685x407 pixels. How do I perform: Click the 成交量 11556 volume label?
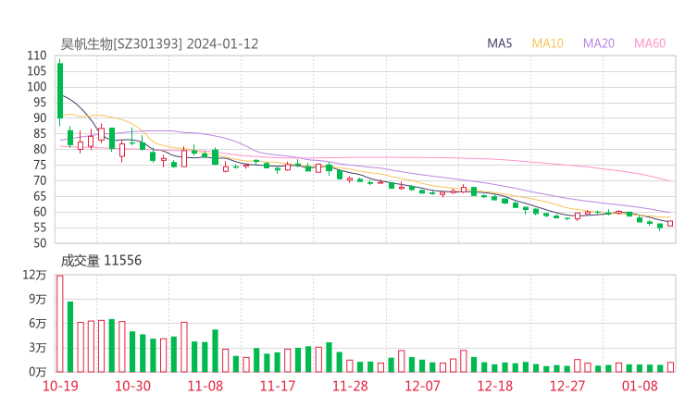tap(101, 261)
